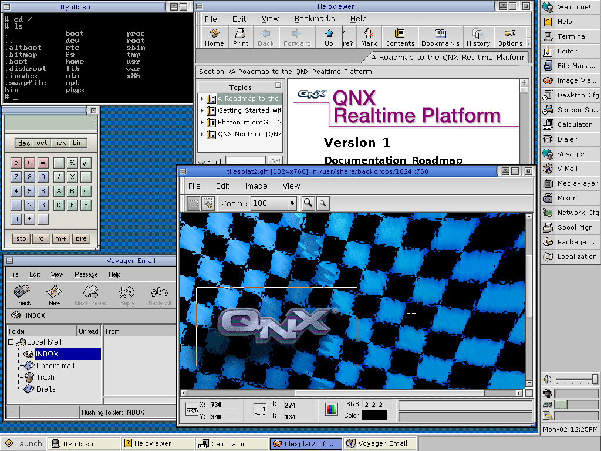Open Bookmarks toolbar button in Helpviewer
The width and height of the screenshot is (601, 451).
(440, 38)
